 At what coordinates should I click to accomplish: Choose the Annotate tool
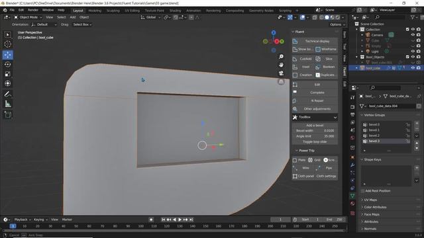point(8,94)
